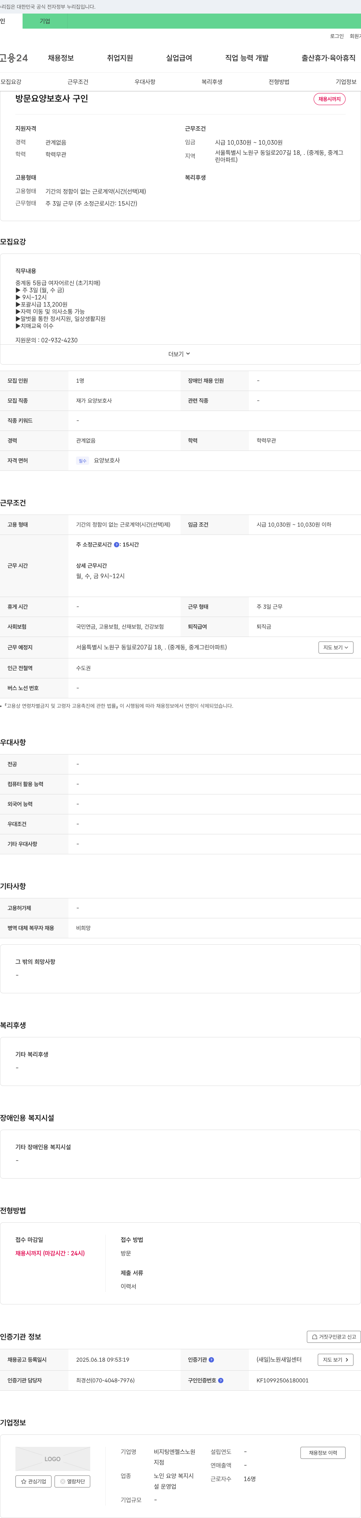This screenshot has width=361, height=1518.
Task: Jump to the 근무조건 section tab
Action: pos(77,82)
